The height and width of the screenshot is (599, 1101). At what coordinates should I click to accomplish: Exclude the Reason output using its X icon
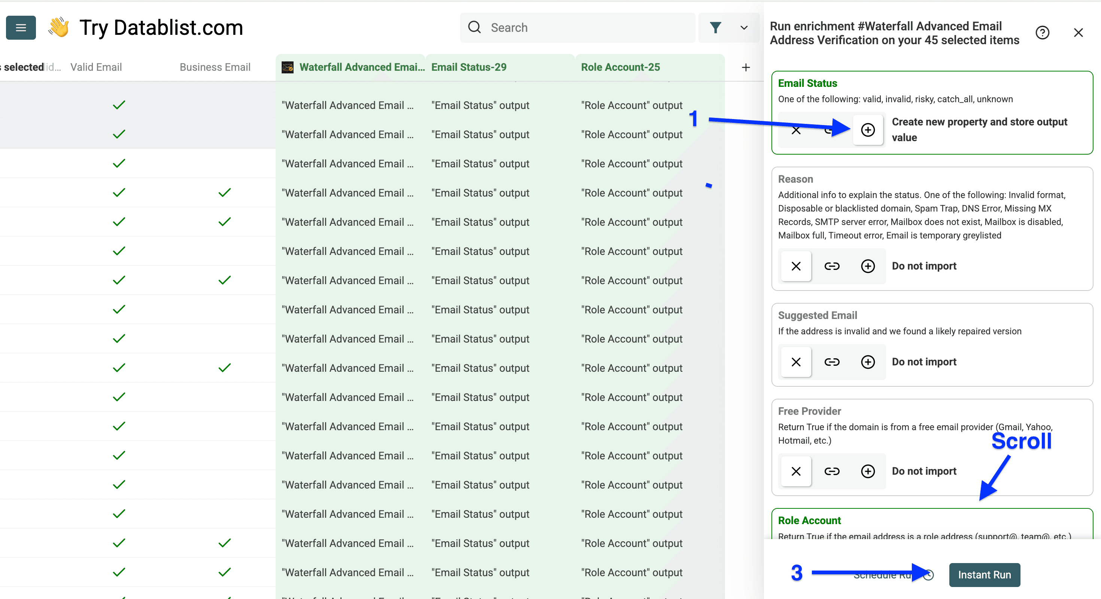(795, 266)
